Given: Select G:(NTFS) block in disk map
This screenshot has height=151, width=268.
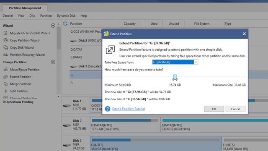Looking at the screenshot, I should (x=156, y=144).
